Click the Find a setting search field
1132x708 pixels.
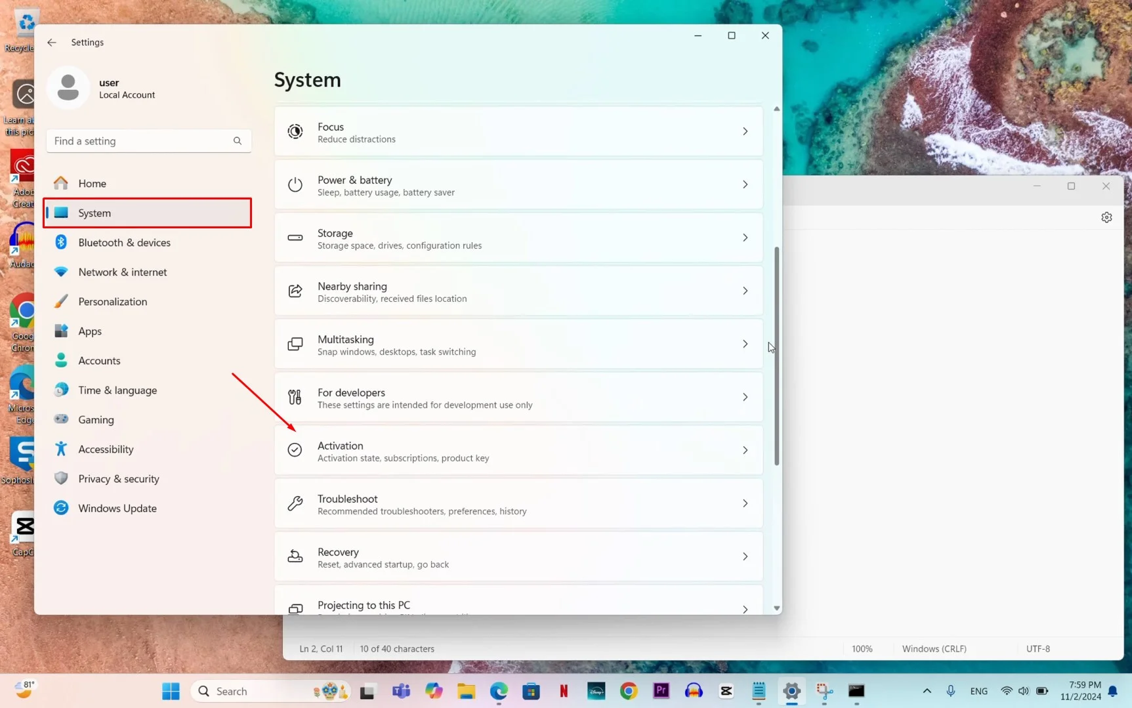click(141, 141)
